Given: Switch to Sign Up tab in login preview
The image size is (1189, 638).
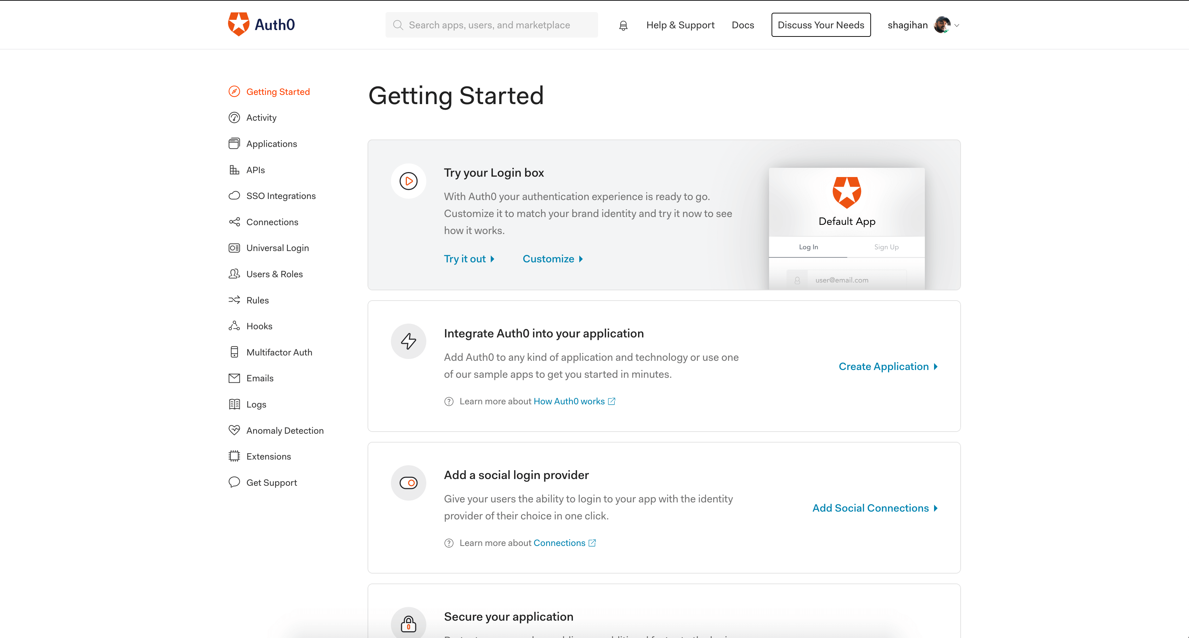Looking at the screenshot, I should click(x=886, y=247).
